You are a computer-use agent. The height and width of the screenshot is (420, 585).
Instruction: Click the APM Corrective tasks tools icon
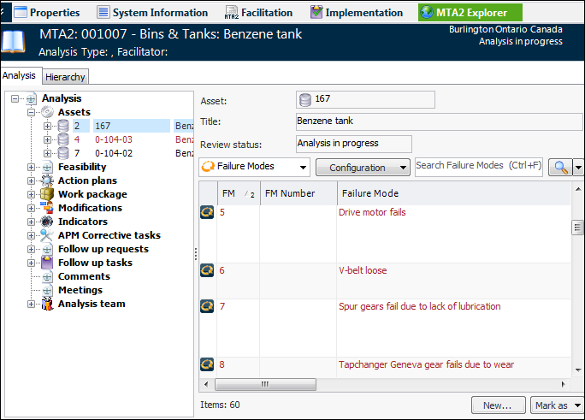click(x=47, y=235)
